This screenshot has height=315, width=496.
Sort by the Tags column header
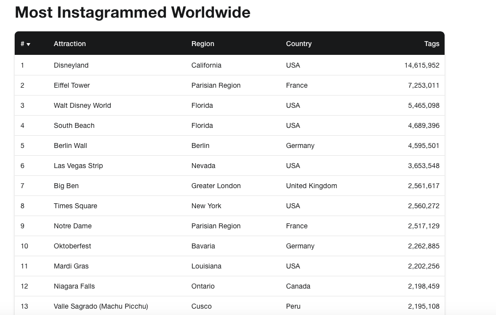(431, 44)
